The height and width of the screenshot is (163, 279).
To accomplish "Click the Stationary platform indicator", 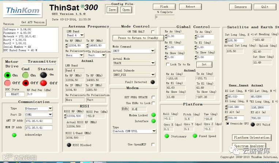I will pos(167,136).
